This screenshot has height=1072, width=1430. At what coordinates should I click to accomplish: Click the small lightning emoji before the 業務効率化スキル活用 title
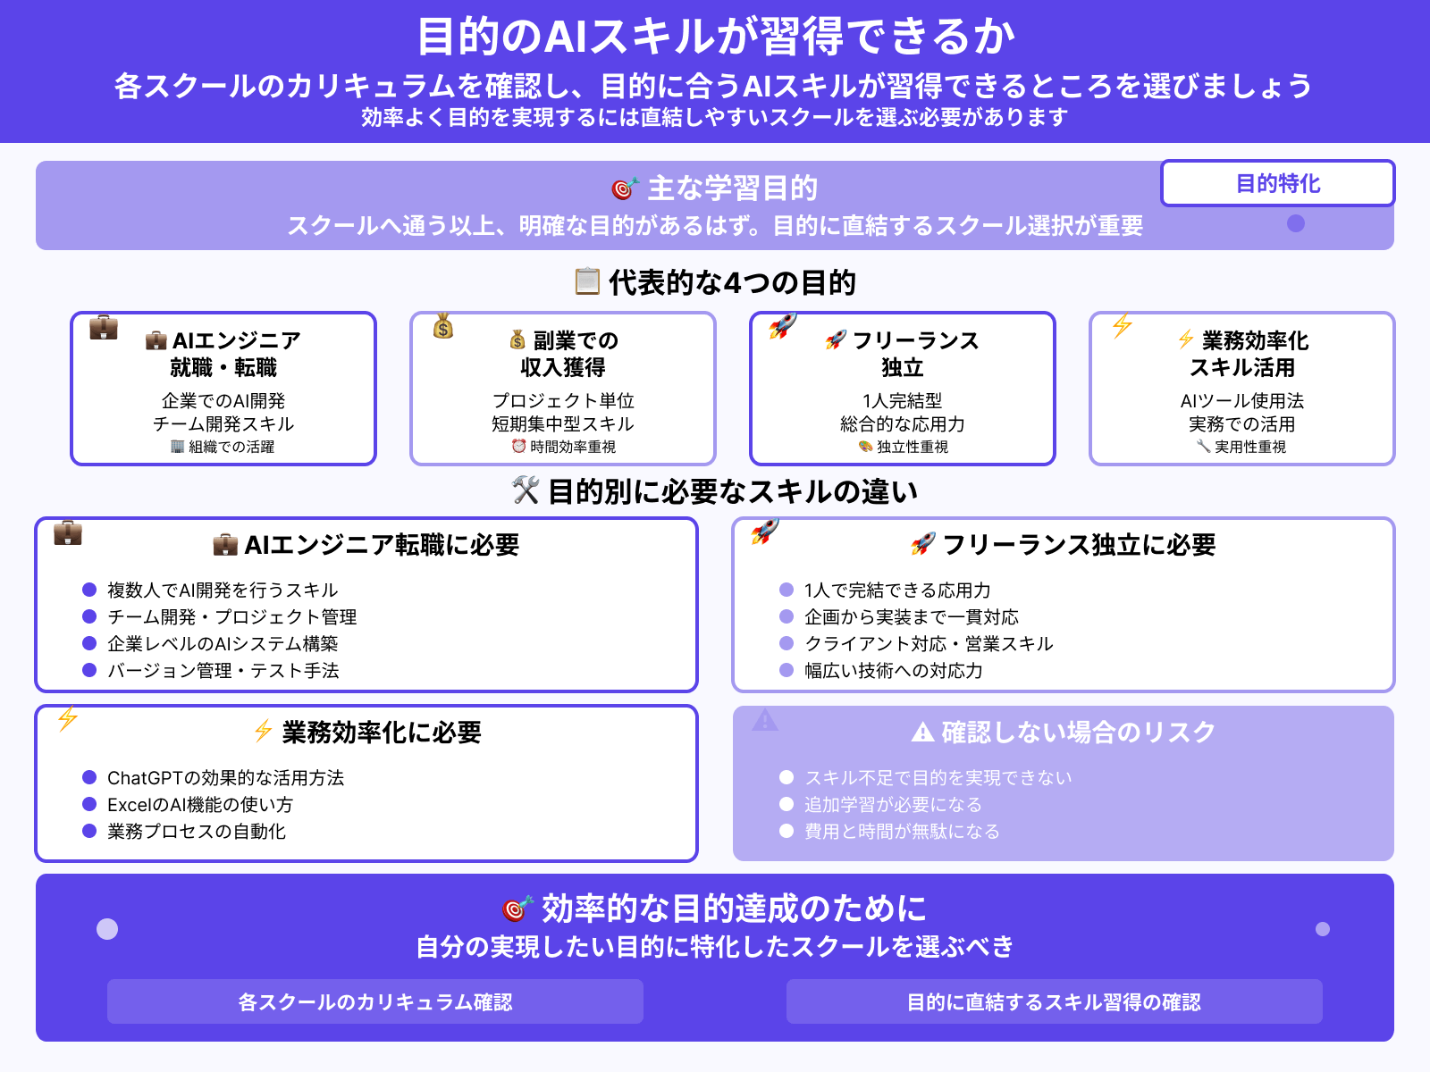pos(1186,340)
